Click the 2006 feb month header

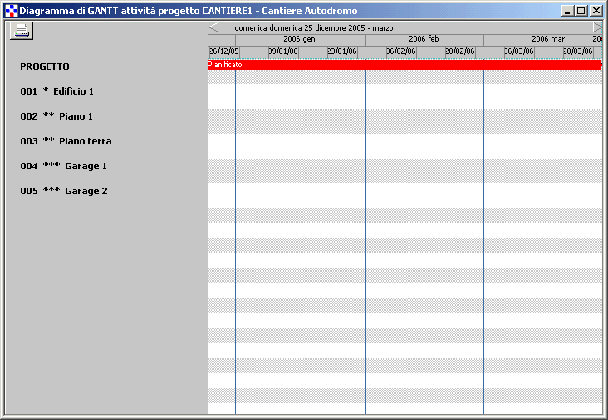tap(424, 40)
